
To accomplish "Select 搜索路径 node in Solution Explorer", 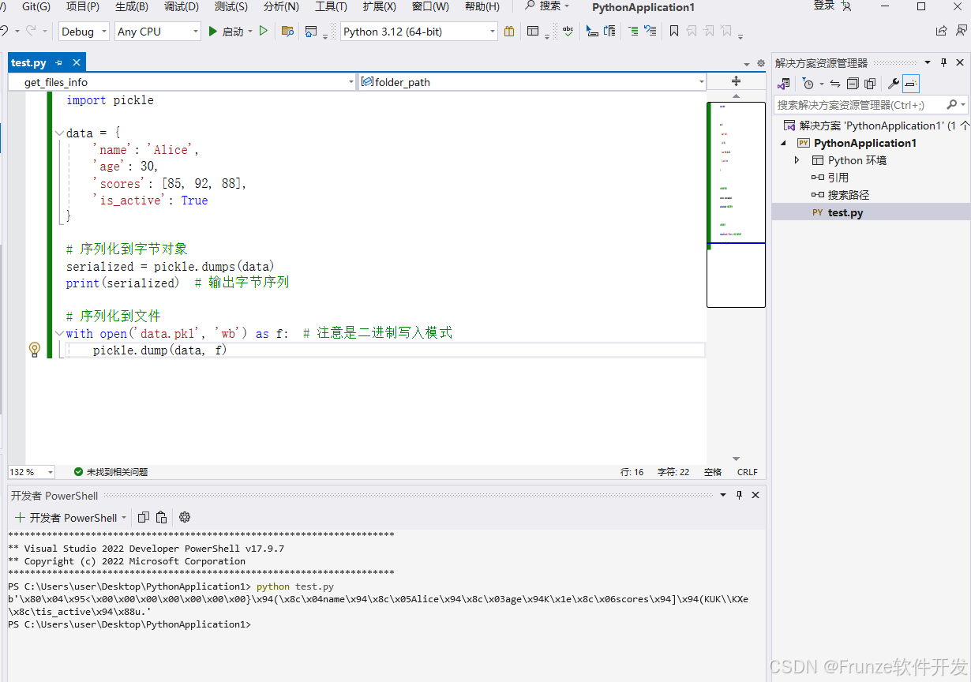I will (x=849, y=195).
